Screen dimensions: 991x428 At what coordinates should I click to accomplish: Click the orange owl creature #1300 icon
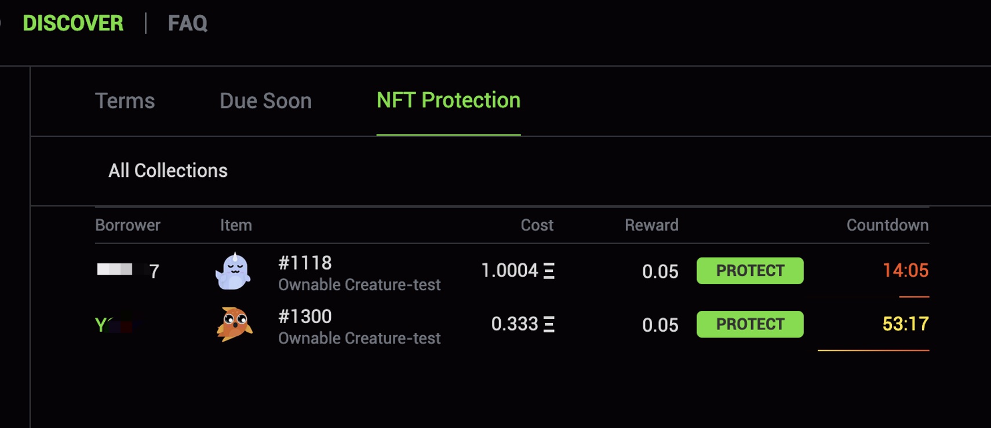(234, 324)
